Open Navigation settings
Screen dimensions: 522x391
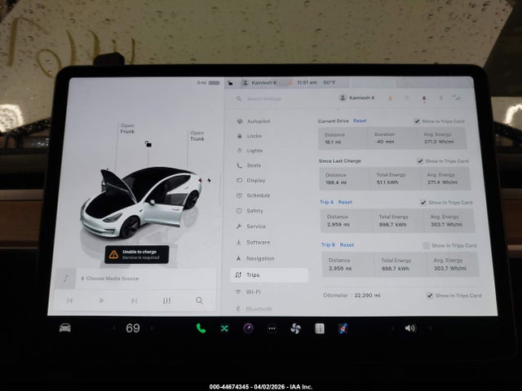pos(255,258)
